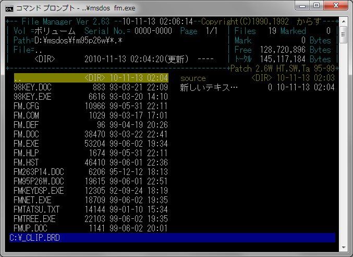Maximize the command prompt window
Image resolution: width=353 pixels, height=257 pixels.
pos(317,6)
